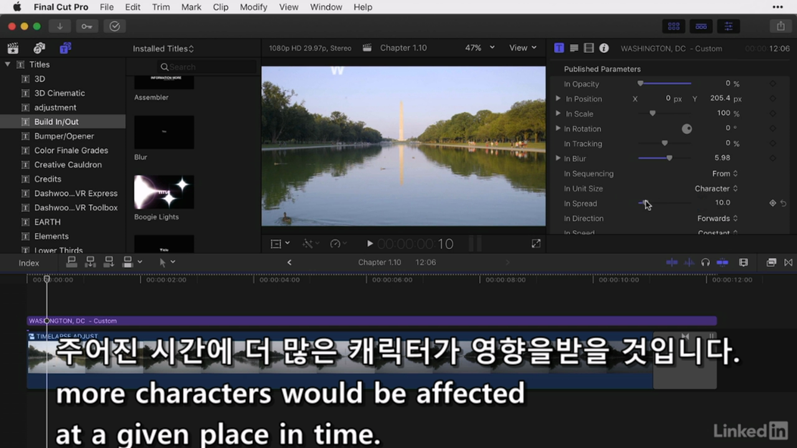Screen dimensions: 797x448
Task: Open the viewer View options menu
Action: pyautogui.click(x=523, y=48)
